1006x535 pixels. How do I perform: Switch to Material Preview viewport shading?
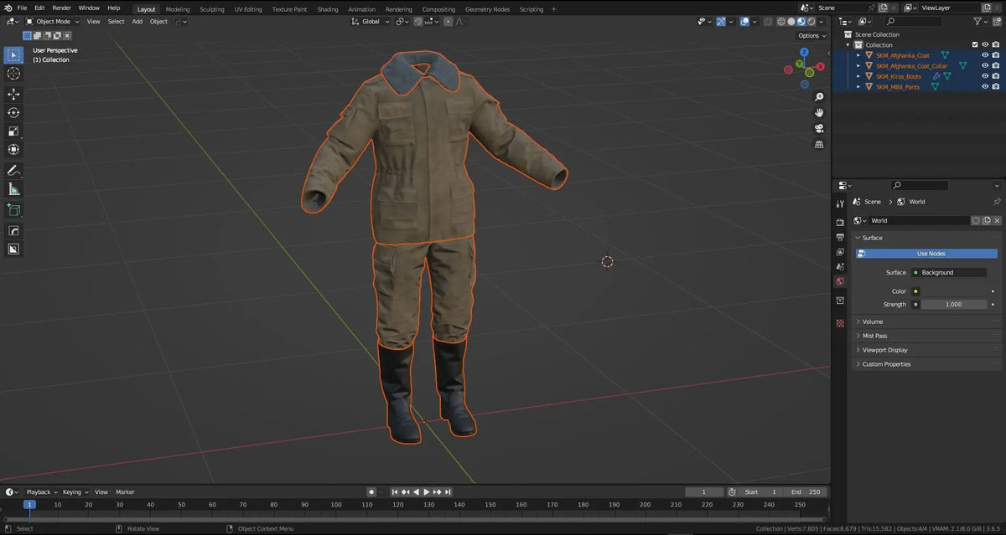[801, 22]
